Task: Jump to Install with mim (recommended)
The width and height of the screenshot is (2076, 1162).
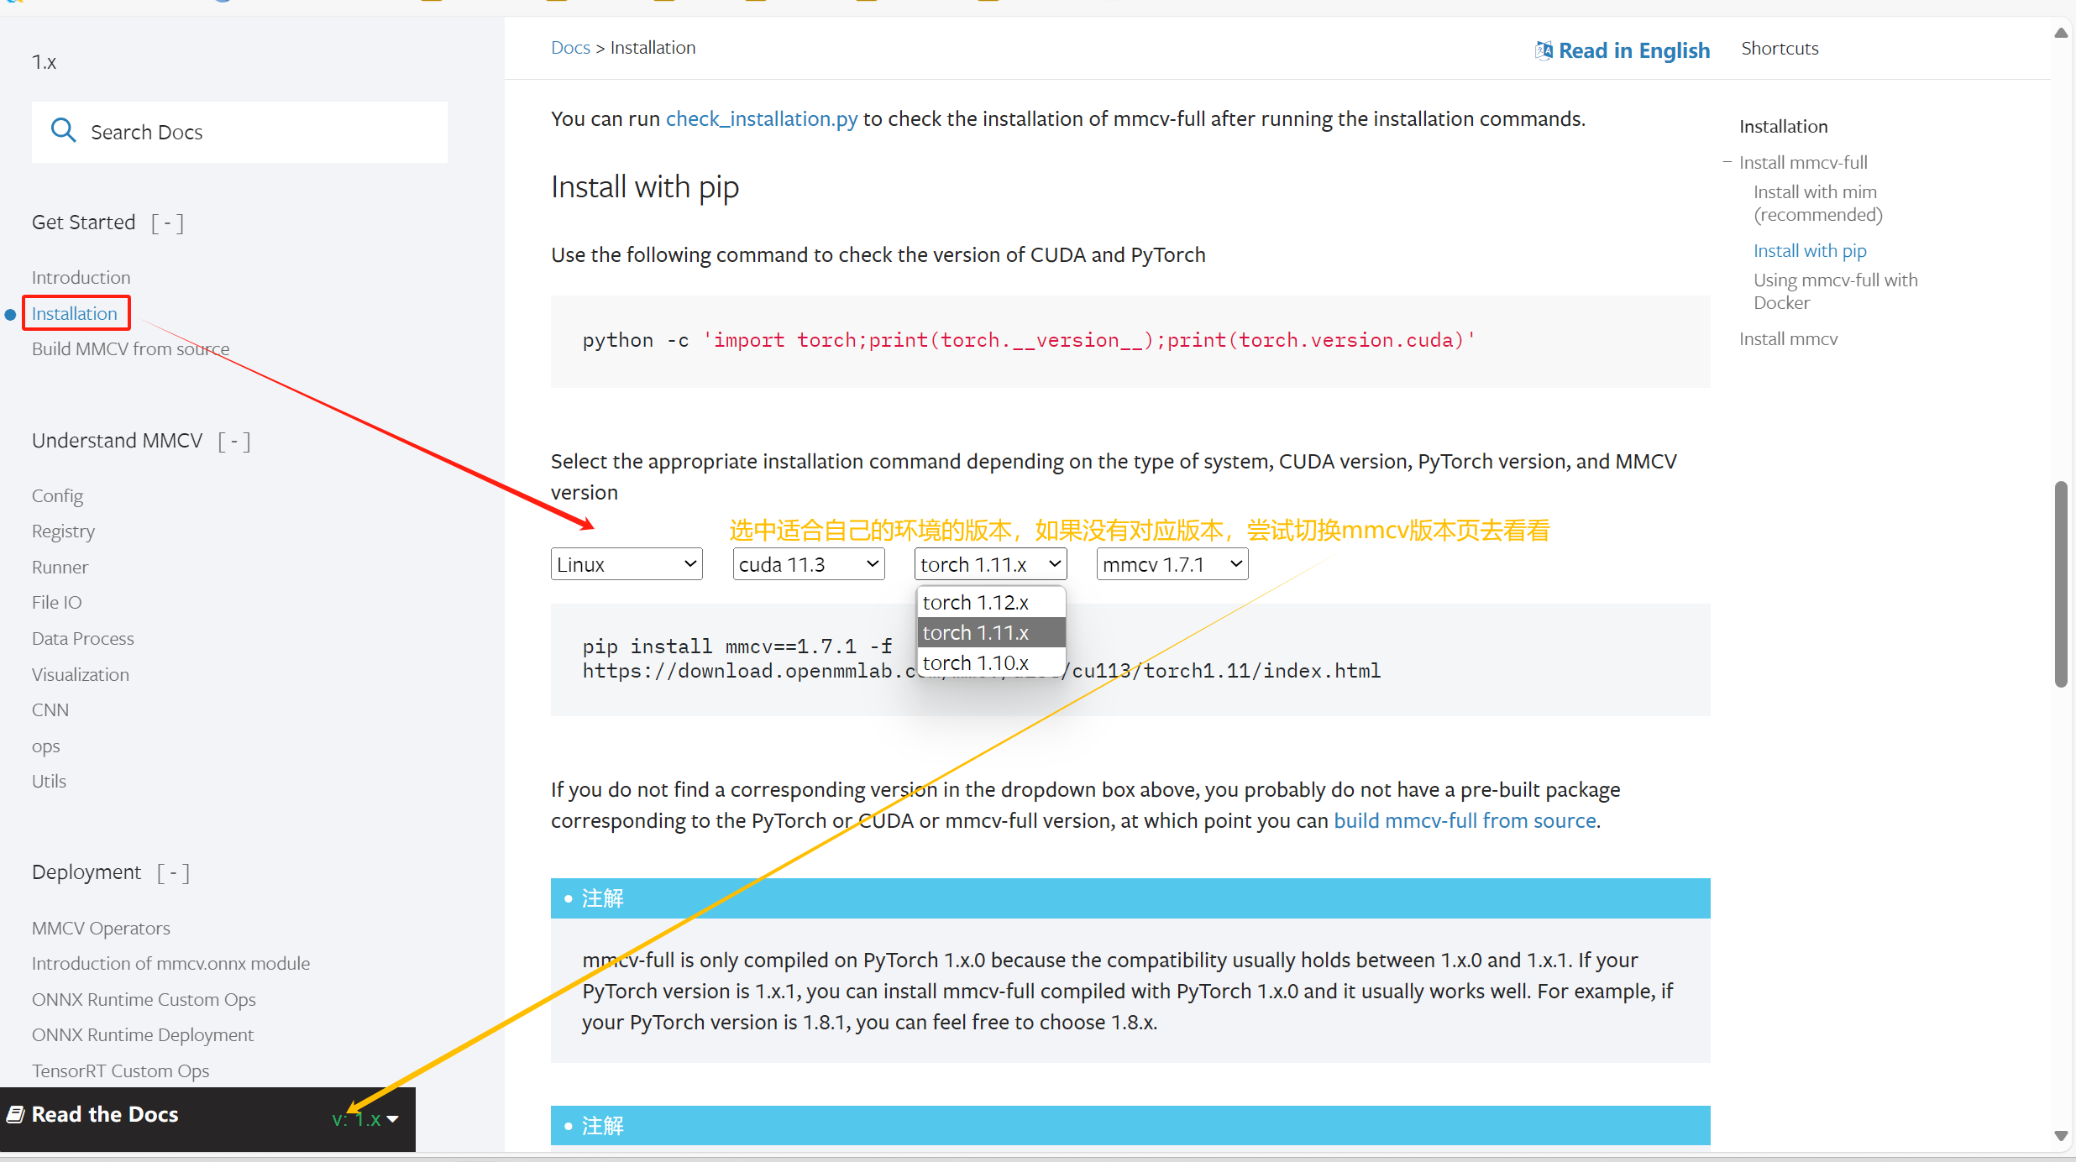Action: click(x=1817, y=203)
